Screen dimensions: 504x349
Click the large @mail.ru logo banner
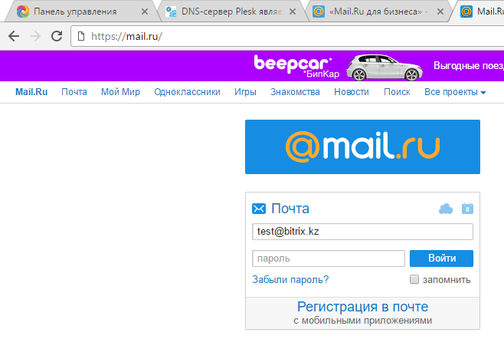[x=362, y=147]
